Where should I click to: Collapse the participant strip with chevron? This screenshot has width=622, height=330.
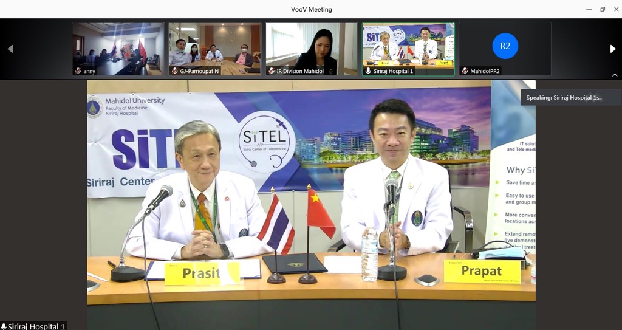pos(615,75)
